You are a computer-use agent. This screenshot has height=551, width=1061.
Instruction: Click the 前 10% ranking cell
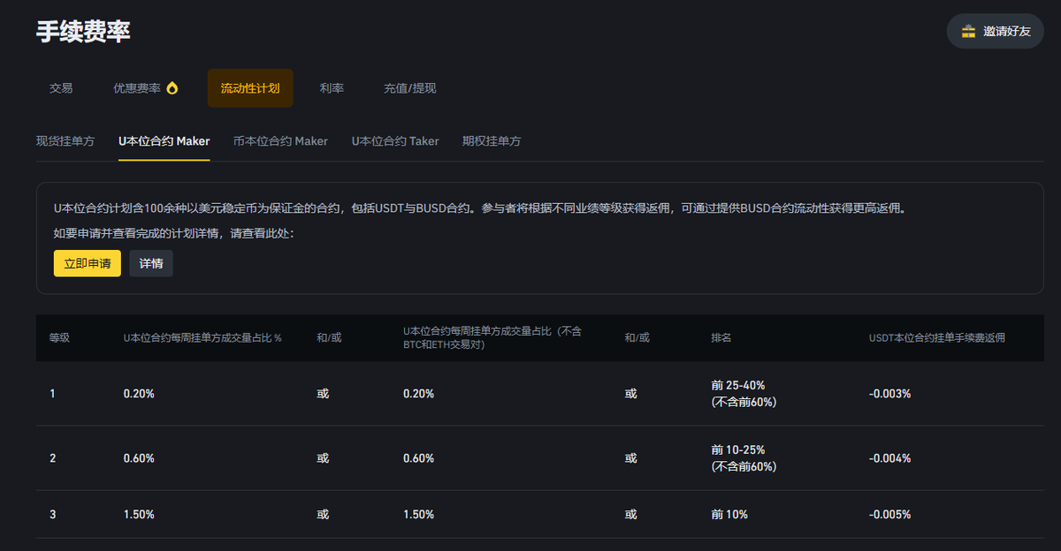click(x=729, y=515)
